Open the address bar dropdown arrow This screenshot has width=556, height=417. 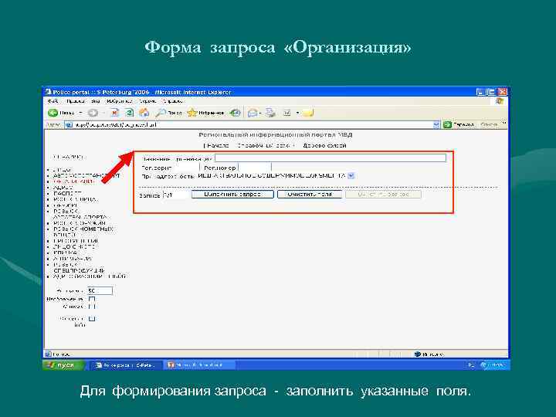tap(436, 125)
